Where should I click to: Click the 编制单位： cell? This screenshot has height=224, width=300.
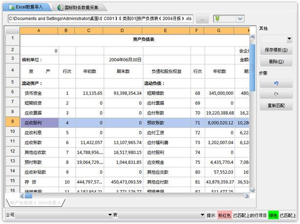pyautogui.click(x=40, y=60)
